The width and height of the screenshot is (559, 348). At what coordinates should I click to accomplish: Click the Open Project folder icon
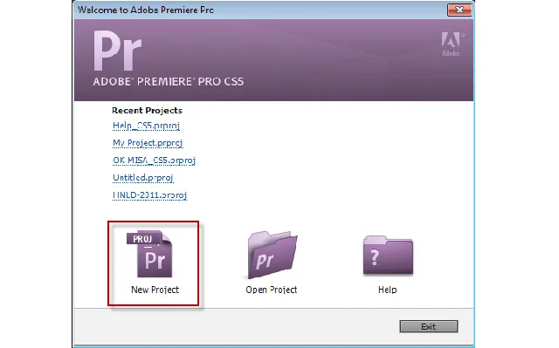point(273,255)
